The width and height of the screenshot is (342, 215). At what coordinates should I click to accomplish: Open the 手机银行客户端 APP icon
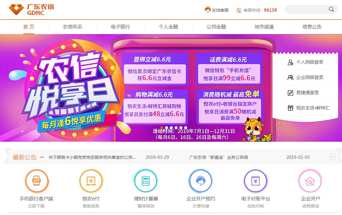[37, 181]
